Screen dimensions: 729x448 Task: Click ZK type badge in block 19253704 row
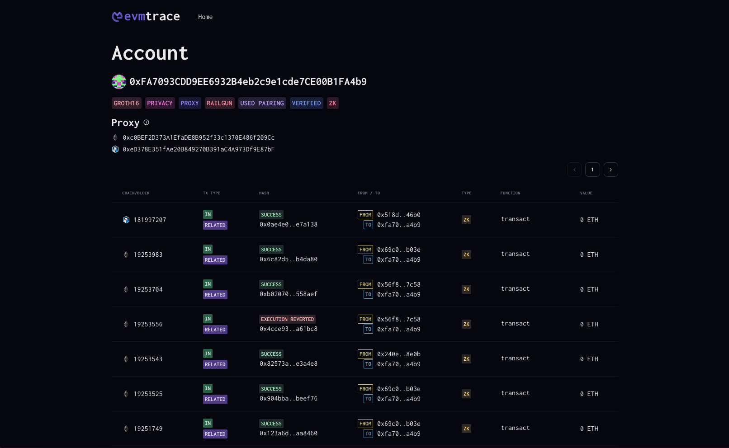tap(466, 289)
